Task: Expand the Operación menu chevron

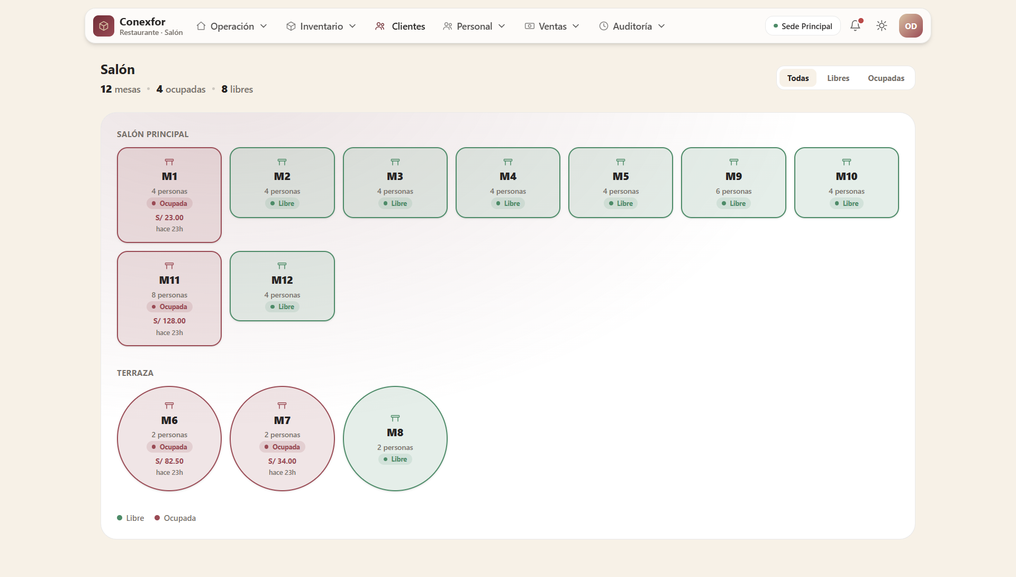Action: click(264, 26)
